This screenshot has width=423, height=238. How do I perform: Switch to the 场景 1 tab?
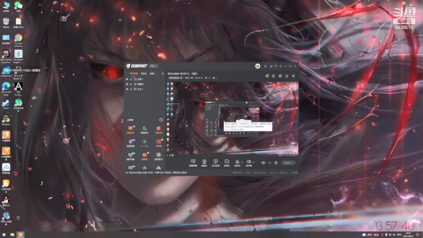(x=153, y=74)
